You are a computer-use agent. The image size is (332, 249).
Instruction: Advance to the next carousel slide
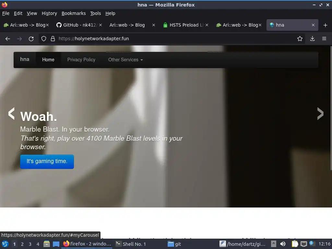[320, 114]
